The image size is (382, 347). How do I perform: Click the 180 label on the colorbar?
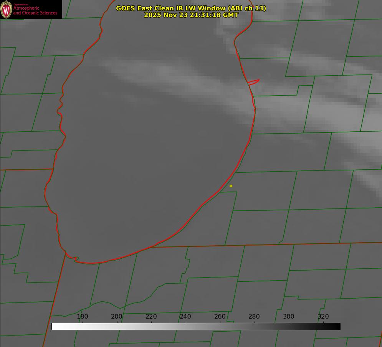83,317
